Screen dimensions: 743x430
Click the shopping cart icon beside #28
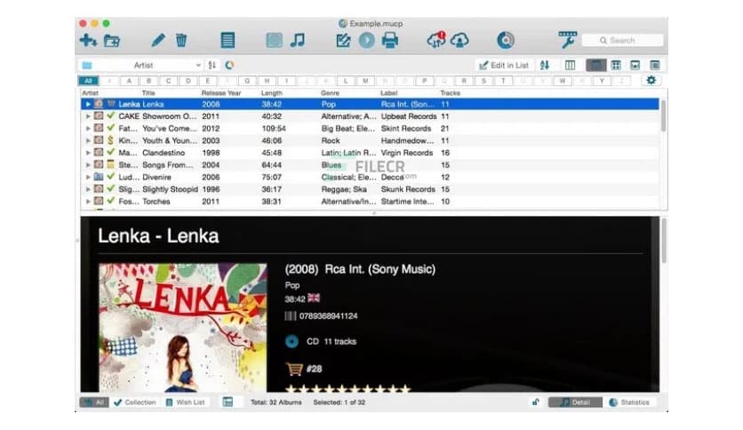coord(294,369)
